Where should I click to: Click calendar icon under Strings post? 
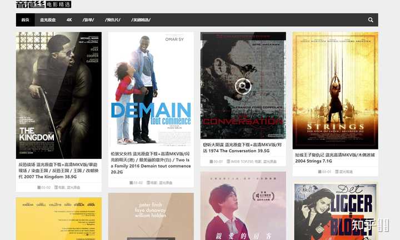point(319,172)
